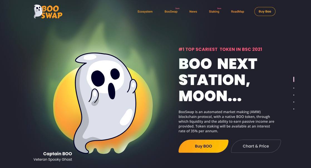Open the Chart & Price button
This screenshot has height=168, width=311.
point(256,146)
